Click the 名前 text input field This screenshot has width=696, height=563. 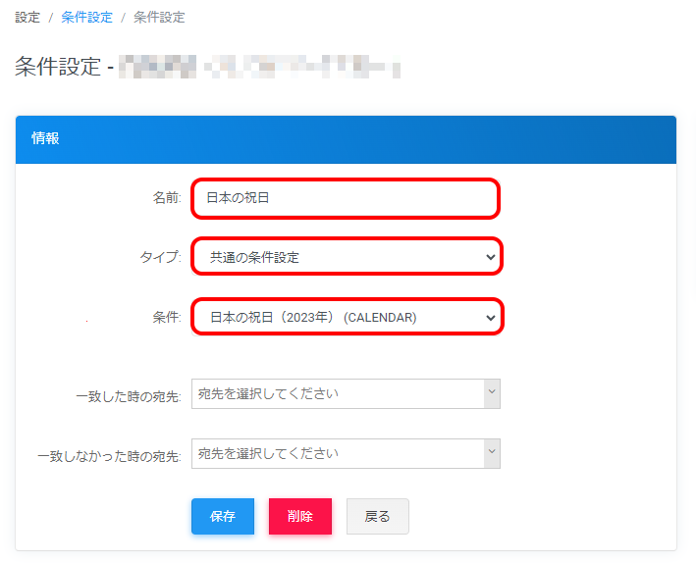[346, 198]
